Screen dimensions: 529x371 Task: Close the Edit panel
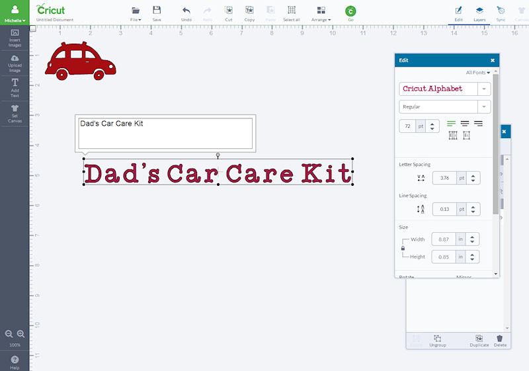(492, 60)
